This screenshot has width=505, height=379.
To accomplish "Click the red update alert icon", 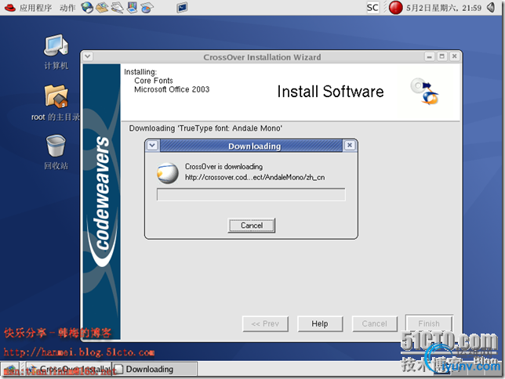I will coord(395,8).
